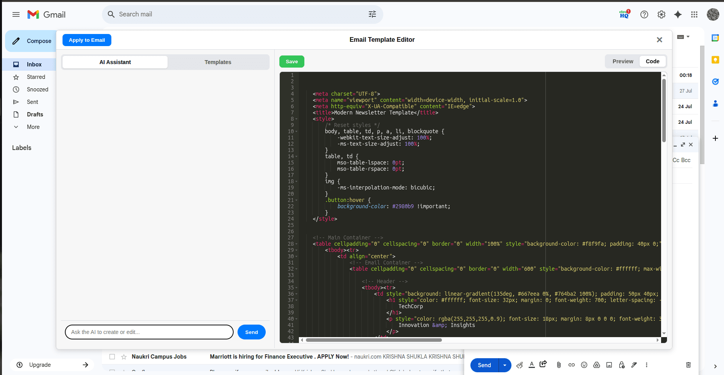Open Gmail support help icon
The width and height of the screenshot is (724, 375).
[x=644, y=14]
